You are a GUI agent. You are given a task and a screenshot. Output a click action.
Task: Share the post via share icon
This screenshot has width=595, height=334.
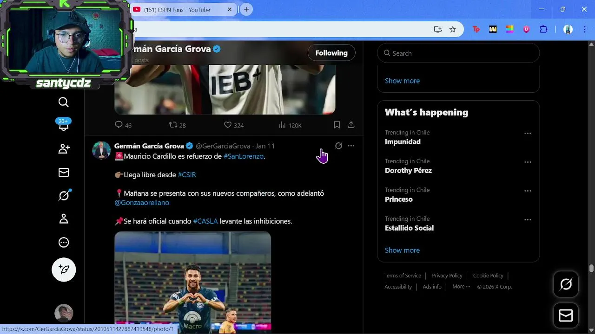(x=351, y=125)
